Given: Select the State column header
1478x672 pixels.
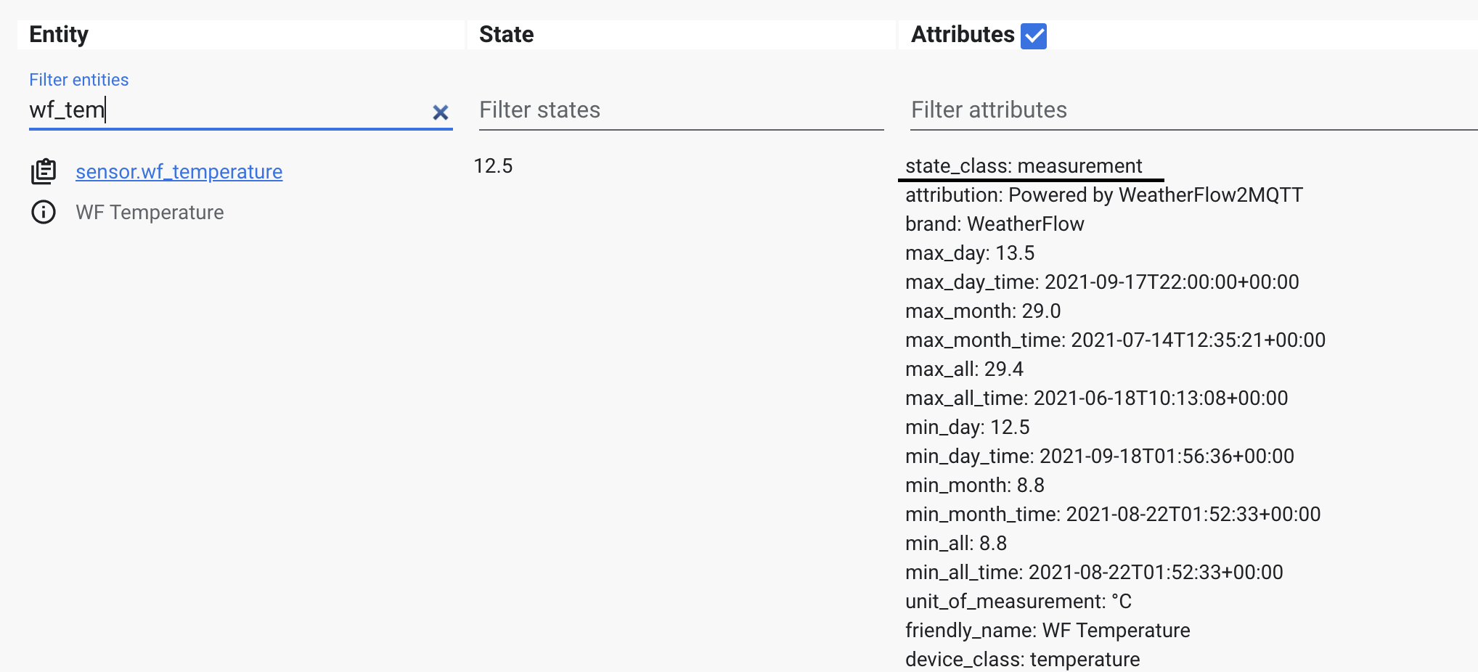Looking at the screenshot, I should [x=506, y=34].
